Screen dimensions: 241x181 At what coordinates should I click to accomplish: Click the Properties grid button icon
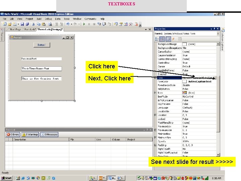point(168,39)
